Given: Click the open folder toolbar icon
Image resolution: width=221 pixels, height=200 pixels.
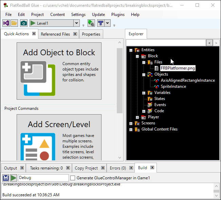Looking at the screenshot, I should [14, 23].
